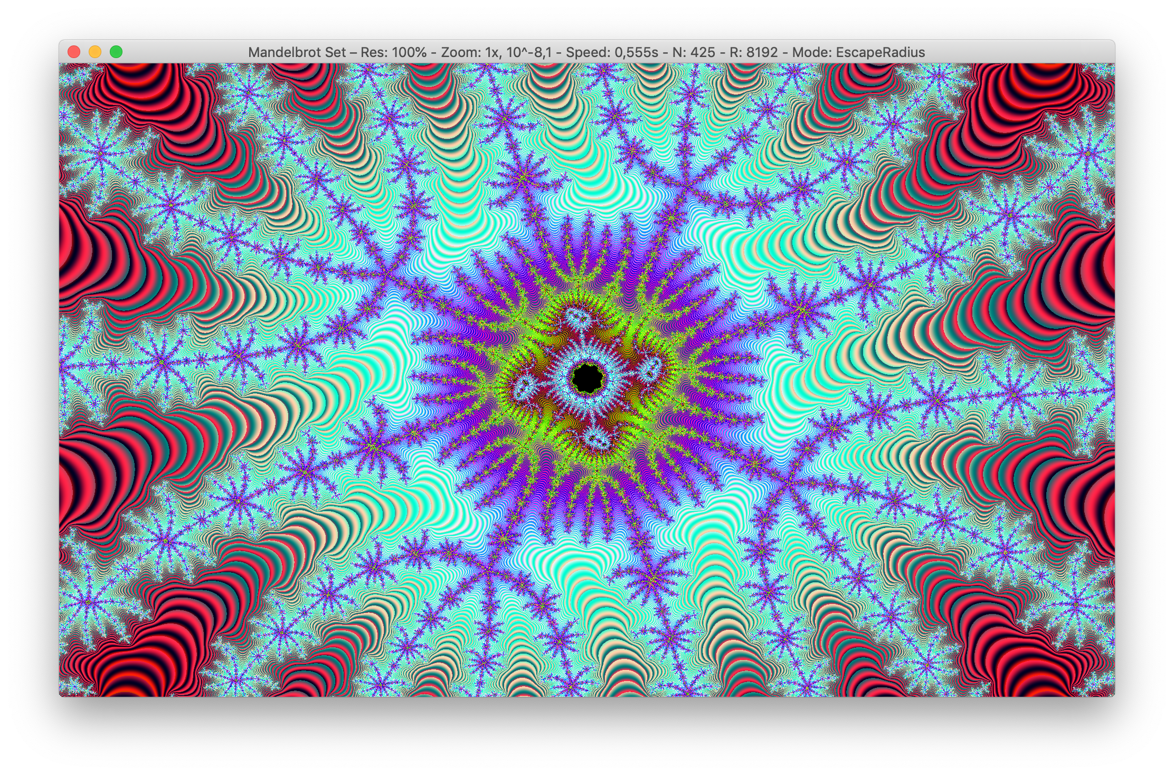Minimize the window with the yellow button
Screen dimensions: 1174x775
tap(95, 52)
